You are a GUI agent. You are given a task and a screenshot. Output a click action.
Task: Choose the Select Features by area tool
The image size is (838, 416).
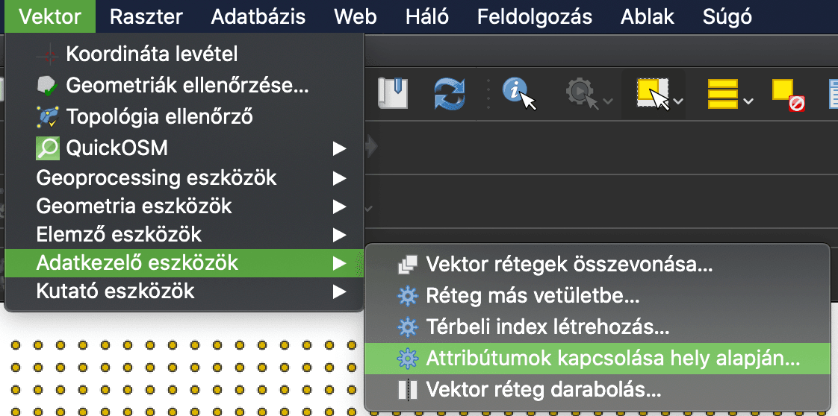point(652,92)
